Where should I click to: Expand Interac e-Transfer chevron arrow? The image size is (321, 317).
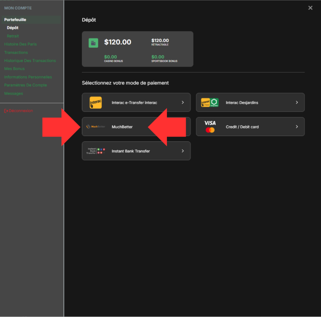(183, 103)
